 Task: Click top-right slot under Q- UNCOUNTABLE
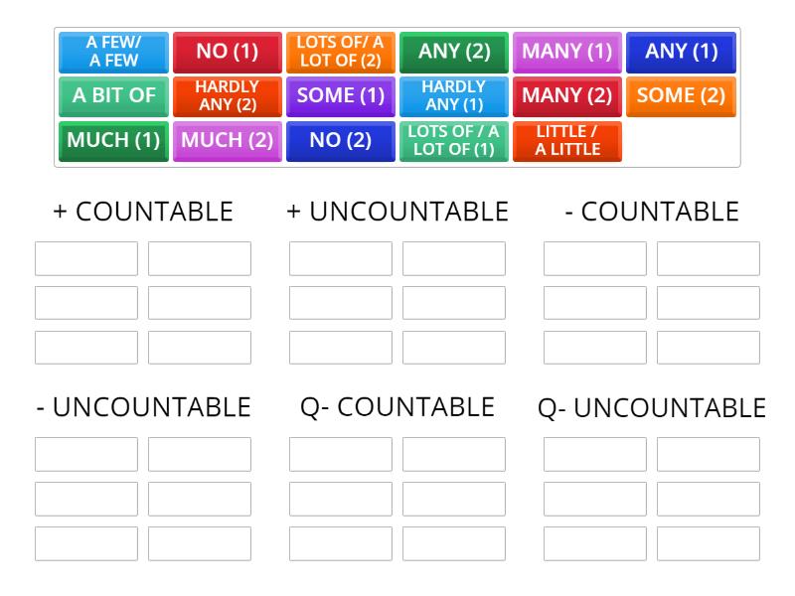coord(709,454)
